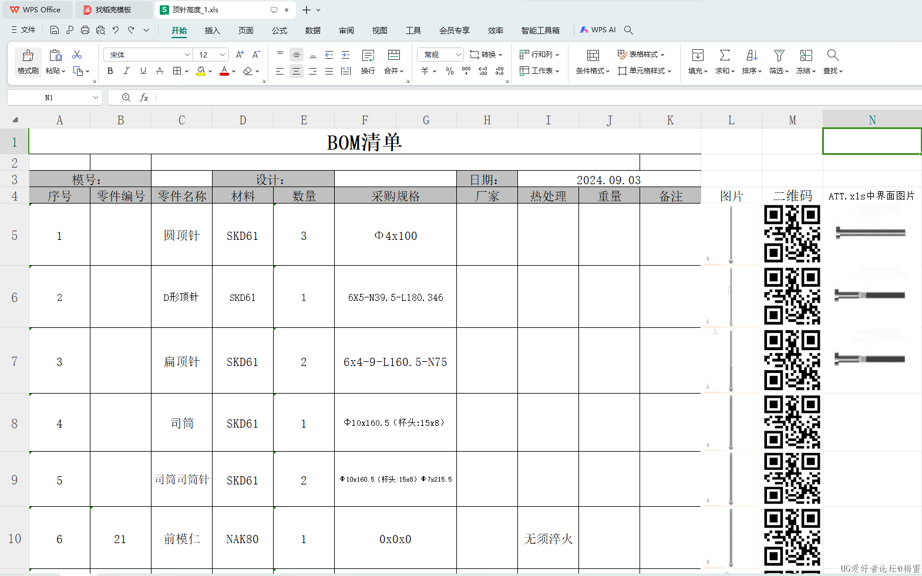Open the Formulas (公式) ribbon tab
Screen dimensions: 922x576
point(280,31)
